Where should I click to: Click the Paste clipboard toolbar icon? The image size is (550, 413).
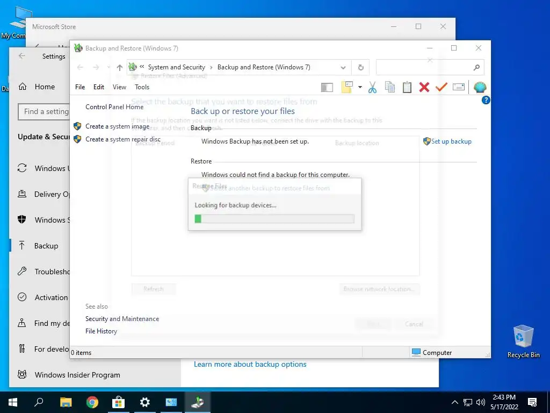[x=407, y=87]
